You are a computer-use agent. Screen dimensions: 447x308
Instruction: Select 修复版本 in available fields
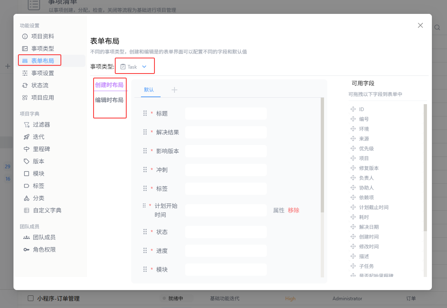(x=369, y=168)
